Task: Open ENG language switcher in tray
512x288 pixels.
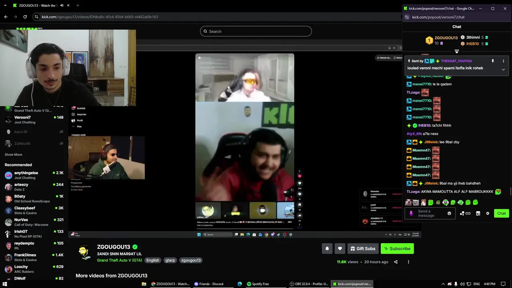Action: coord(477,284)
